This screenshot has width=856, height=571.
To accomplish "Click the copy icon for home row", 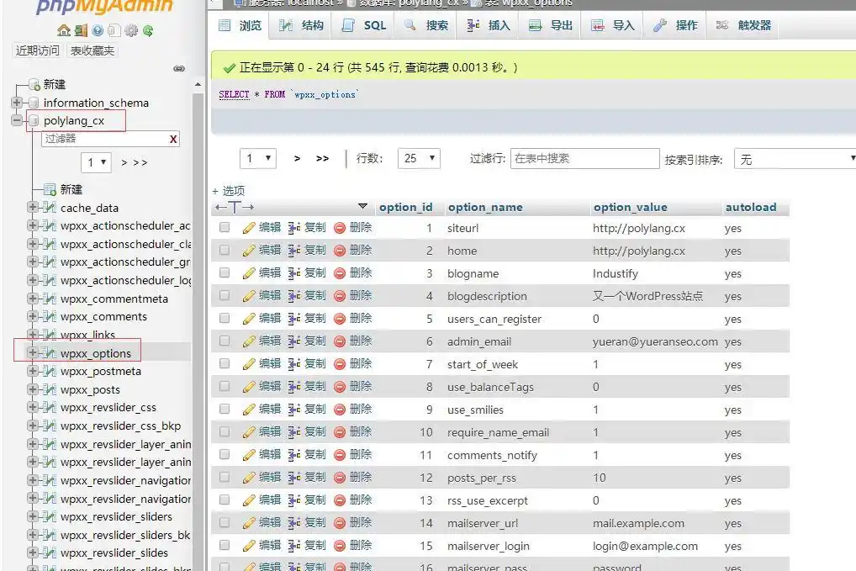I will (x=294, y=251).
